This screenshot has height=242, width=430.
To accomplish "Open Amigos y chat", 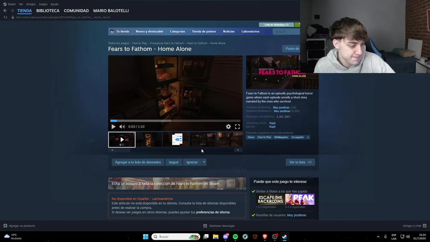I will pyautogui.click(x=415, y=226).
